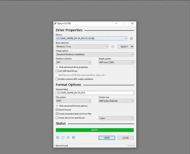Click the save disk image icon next to Device

pyautogui.click(x=131, y=38)
